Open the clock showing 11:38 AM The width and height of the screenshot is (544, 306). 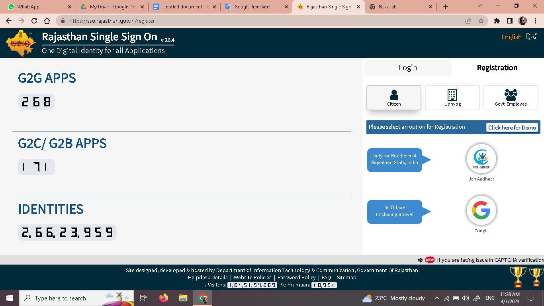point(510,298)
